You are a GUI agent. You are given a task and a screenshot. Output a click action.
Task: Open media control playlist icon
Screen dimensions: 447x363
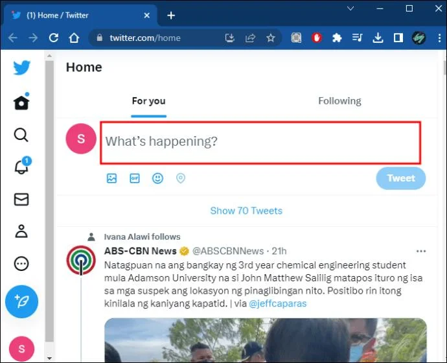tap(357, 38)
